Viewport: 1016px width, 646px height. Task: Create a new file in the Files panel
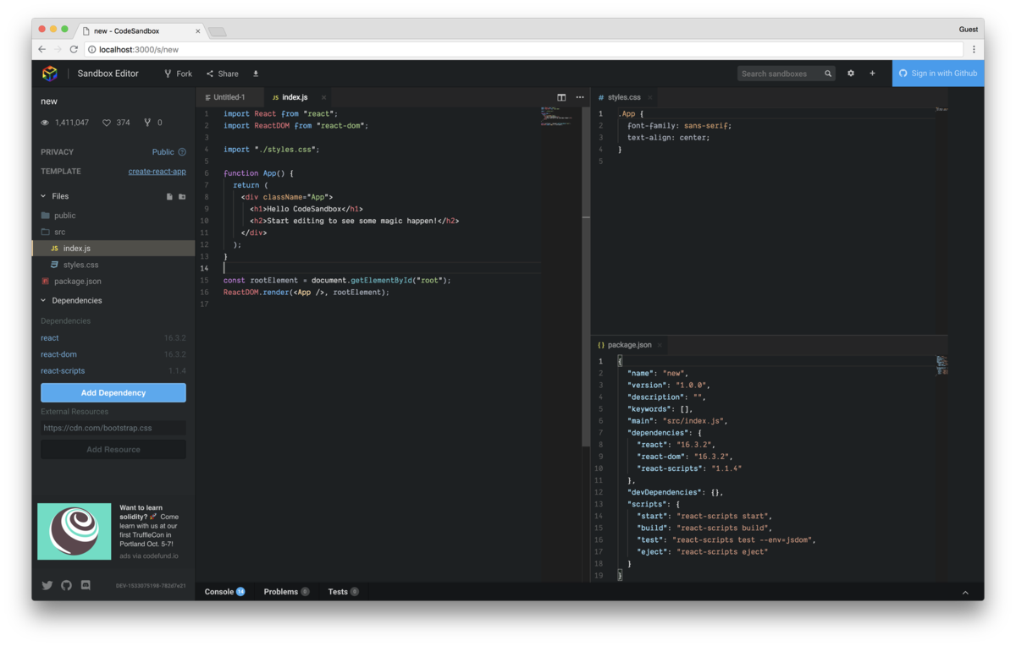pyautogui.click(x=168, y=195)
